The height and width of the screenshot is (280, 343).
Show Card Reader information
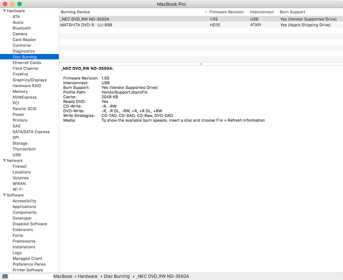click(x=24, y=40)
